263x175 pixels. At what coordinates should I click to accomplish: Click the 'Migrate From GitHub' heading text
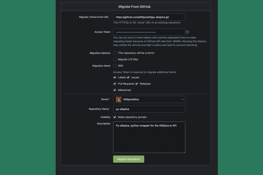[134, 7]
